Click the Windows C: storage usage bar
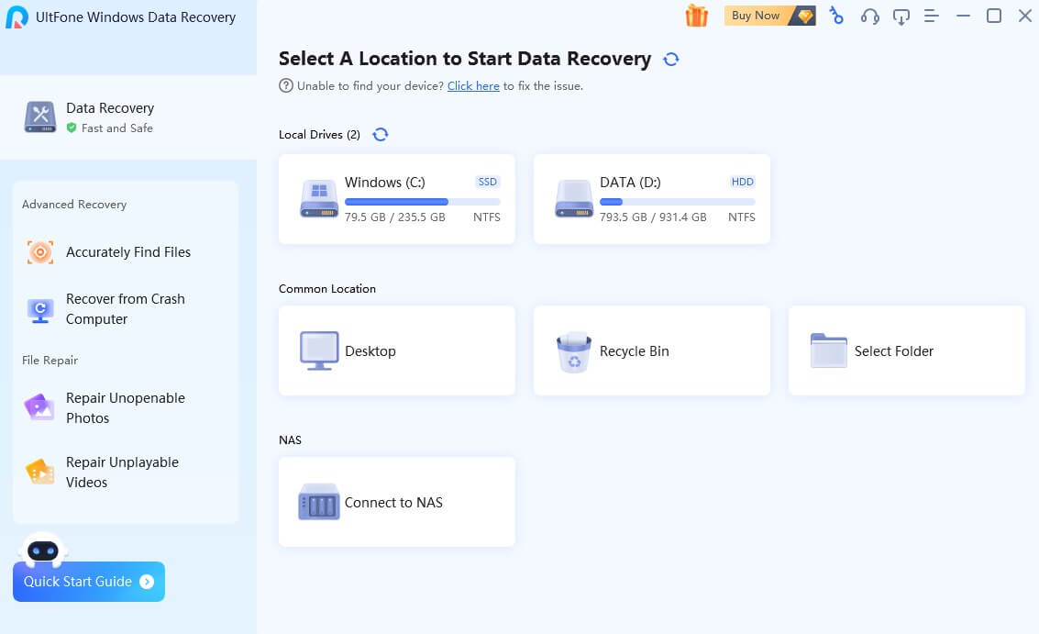 coord(422,200)
